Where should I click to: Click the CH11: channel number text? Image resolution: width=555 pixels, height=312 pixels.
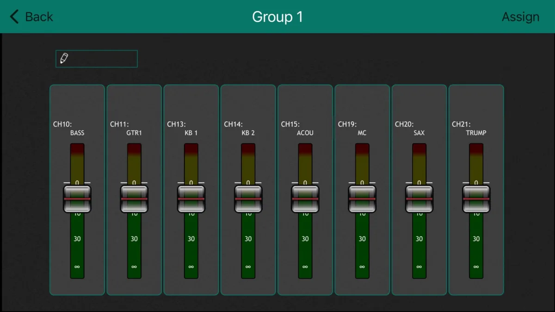pyautogui.click(x=119, y=124)
